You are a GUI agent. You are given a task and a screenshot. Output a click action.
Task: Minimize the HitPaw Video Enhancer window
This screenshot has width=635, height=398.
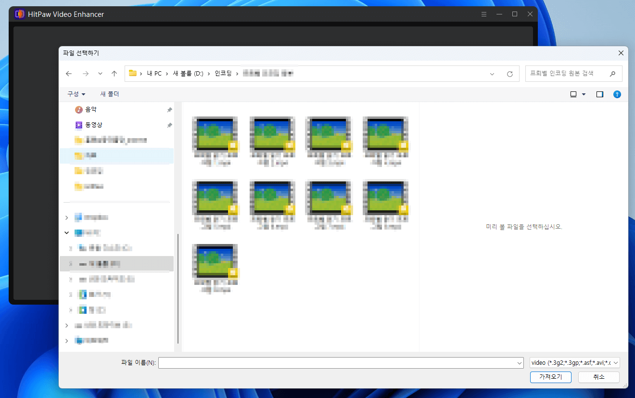click(499, 14)
